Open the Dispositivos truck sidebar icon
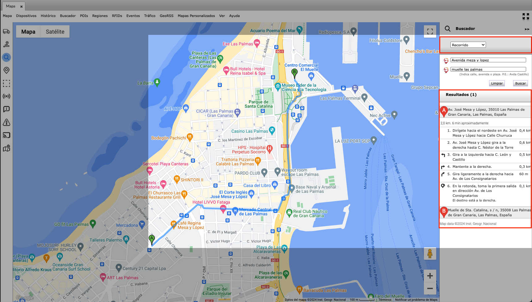This screenshot has width=532, height=302. tap(6, 31)
